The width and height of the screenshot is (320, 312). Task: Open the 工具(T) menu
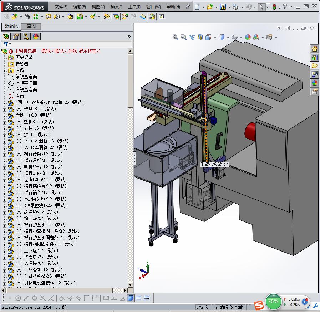point(134,7)
